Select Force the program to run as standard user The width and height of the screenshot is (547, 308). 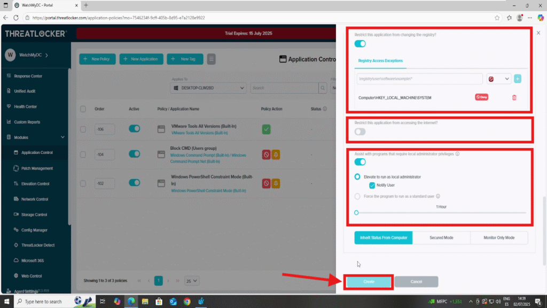tap(357, 197)
